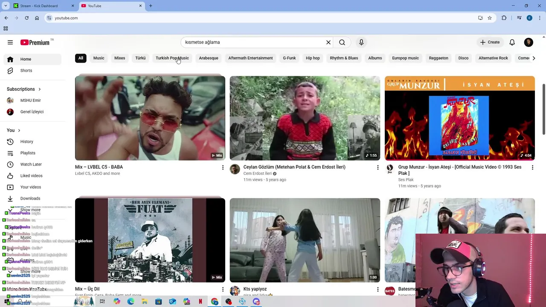
Task: Click the Create button
Action: pyautogui.click(x=490, y=42)
